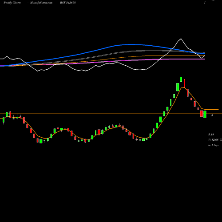This screenshot has height=222, width=222.
Task: Click the 'BSE 542678' symbol label
Action: pyautogui.click(x=68, y=3)
